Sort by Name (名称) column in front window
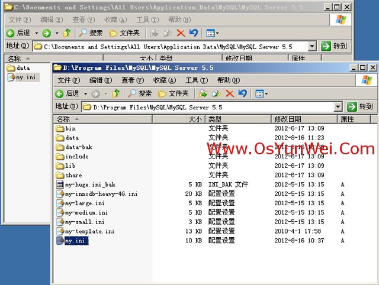This screenshot has height=285, width=379. [x=102, y=119]
